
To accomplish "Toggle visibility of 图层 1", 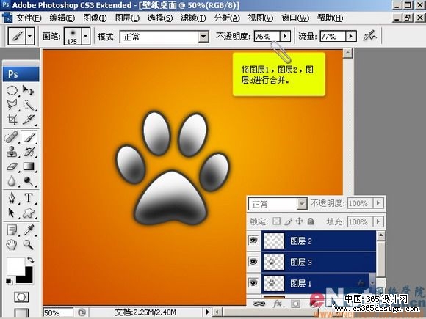I will coord(253,283).
